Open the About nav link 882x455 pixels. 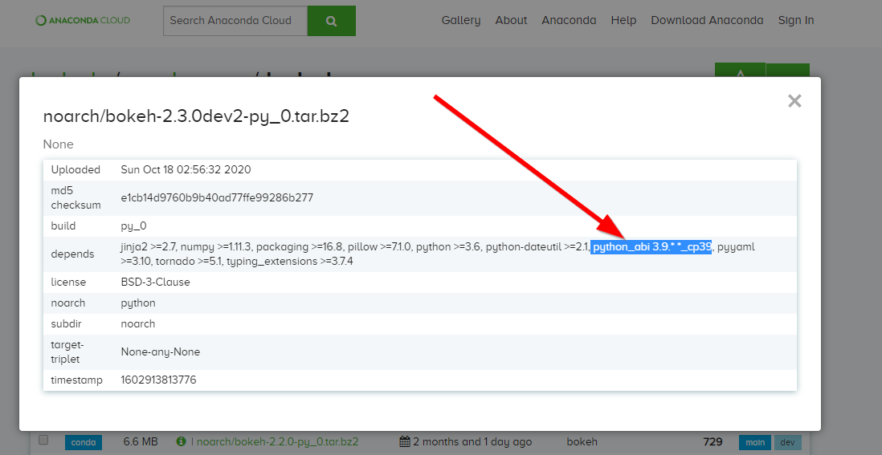pos(512,21)
